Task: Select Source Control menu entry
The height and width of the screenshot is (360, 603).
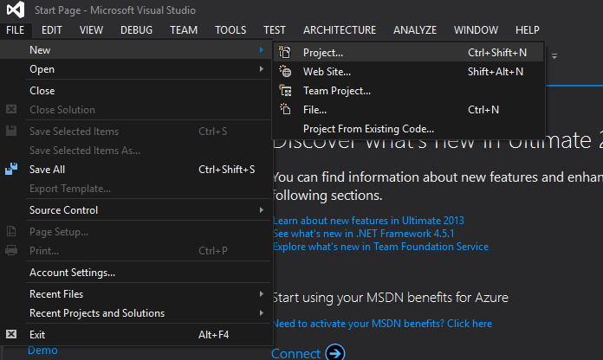Action: (136, 210)
